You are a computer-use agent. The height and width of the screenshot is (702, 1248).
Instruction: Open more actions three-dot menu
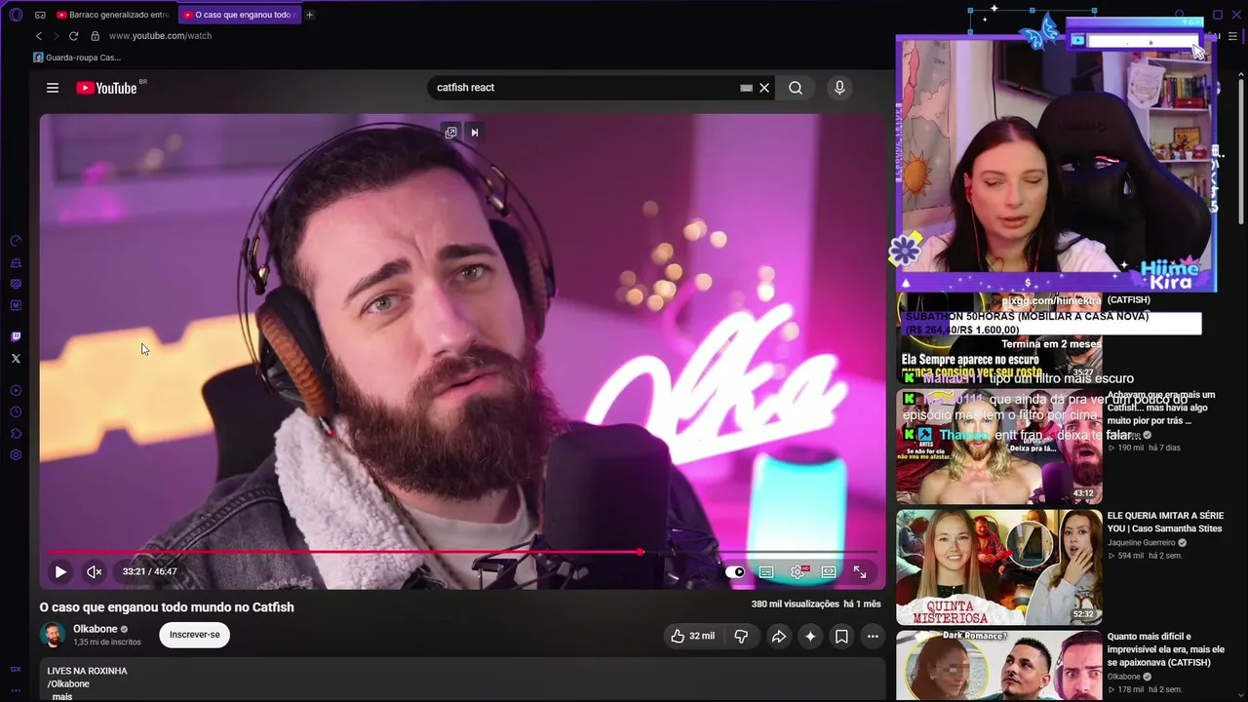(873, 637)
